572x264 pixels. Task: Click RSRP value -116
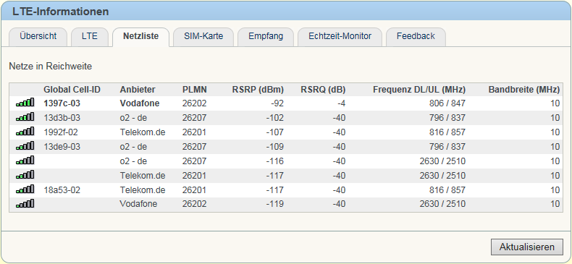(275, 161)
